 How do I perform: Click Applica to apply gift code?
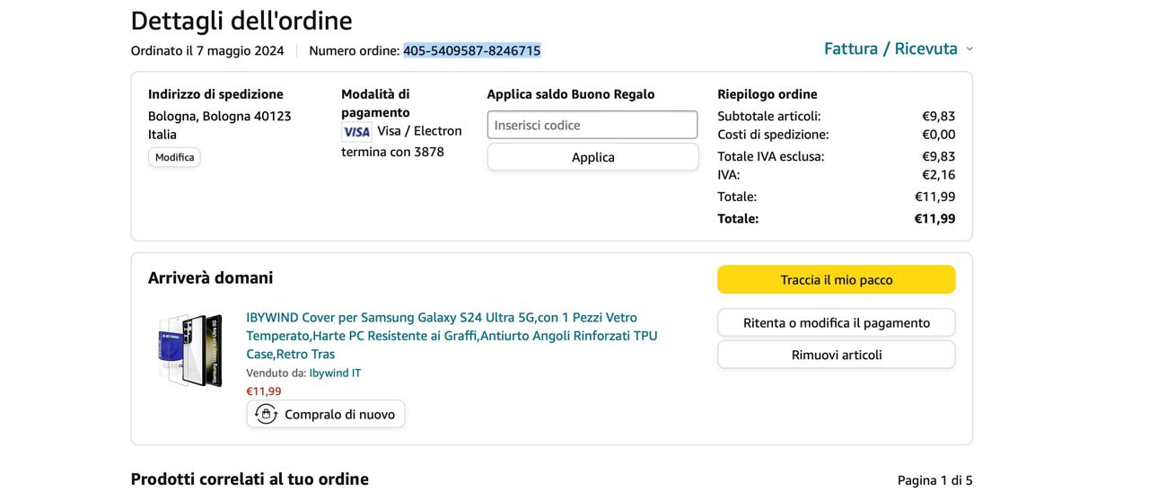click(592, 157)
